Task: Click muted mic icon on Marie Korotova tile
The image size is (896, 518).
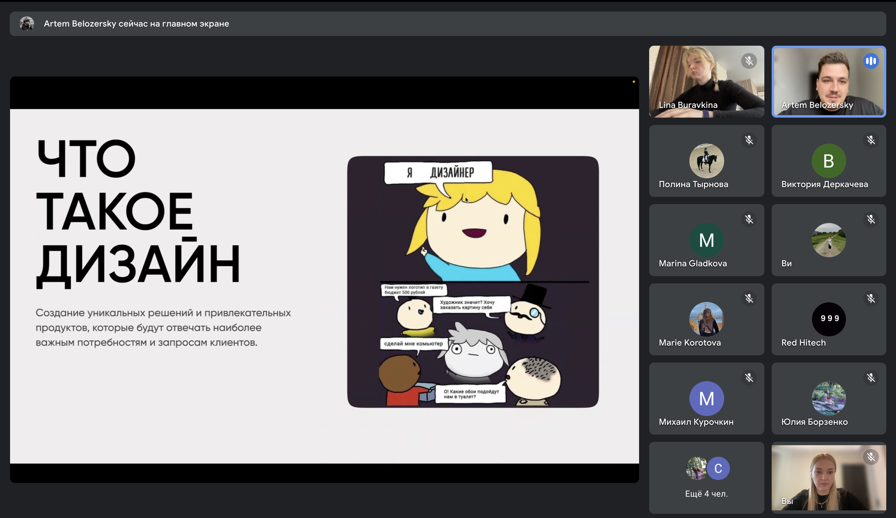Action: pos(749,299)
